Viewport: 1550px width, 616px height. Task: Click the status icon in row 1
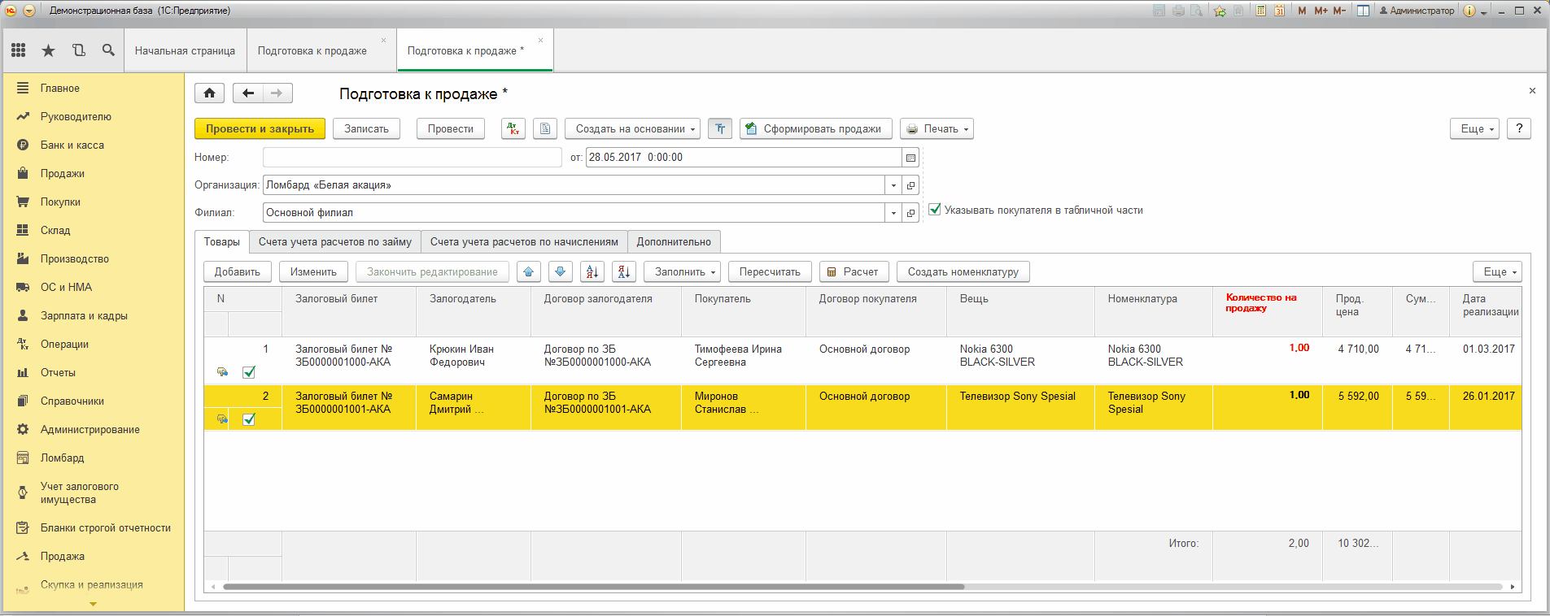pos(222,372)
